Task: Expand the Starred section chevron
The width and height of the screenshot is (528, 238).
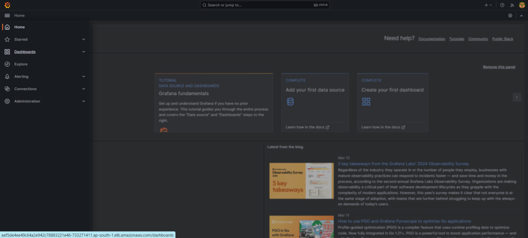Action: (84, 39)
